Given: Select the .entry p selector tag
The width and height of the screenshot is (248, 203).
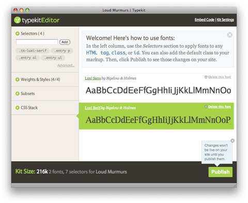Looking at the screenshot, I should pyautogui.click(x=62, y=51).
